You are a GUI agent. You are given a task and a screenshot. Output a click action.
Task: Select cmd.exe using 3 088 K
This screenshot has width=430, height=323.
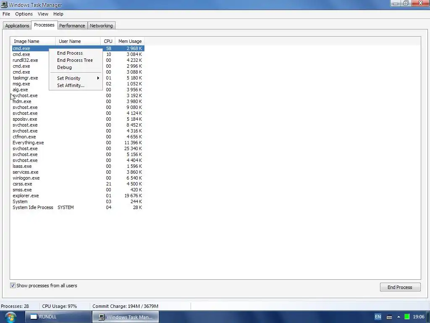[x=78, y=72]
